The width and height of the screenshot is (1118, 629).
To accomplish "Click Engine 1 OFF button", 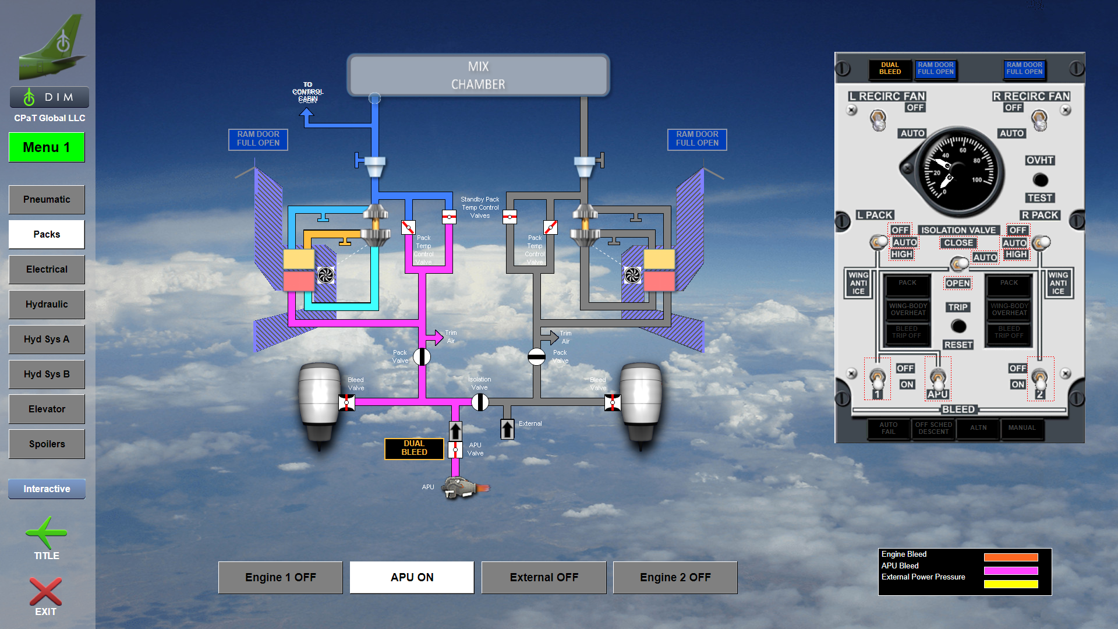I will coord(281,577).
